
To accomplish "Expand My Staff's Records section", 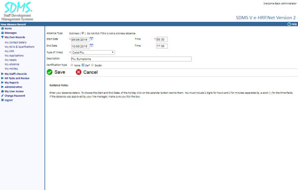I will point(2,73).
